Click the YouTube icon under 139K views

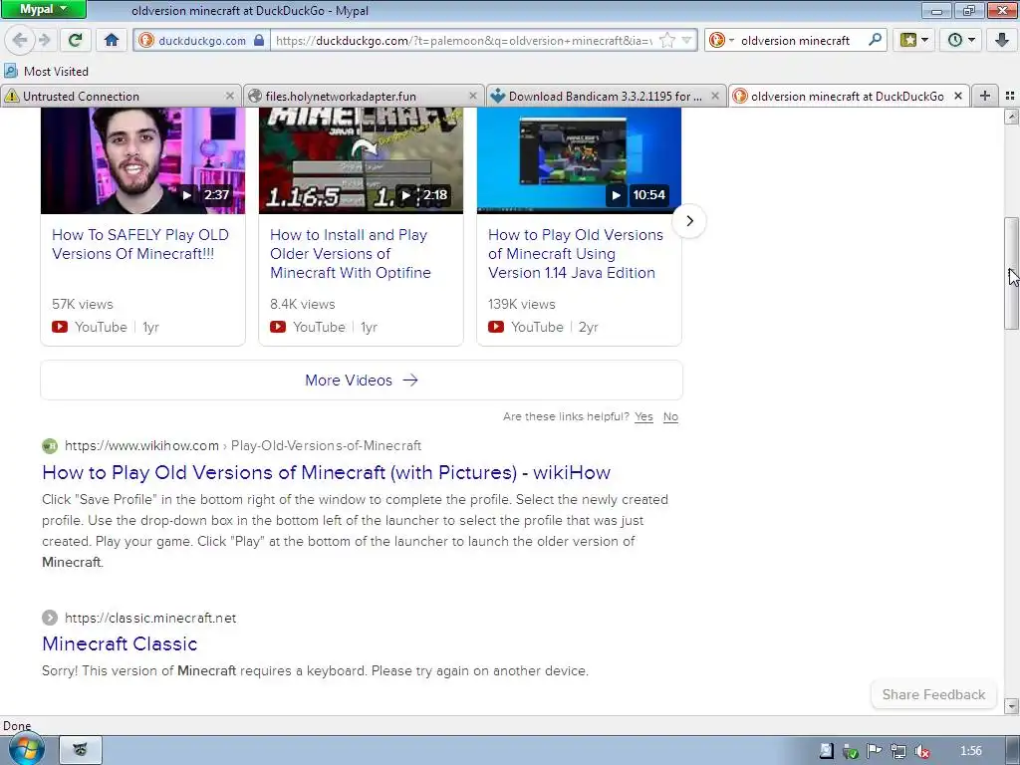496,327
